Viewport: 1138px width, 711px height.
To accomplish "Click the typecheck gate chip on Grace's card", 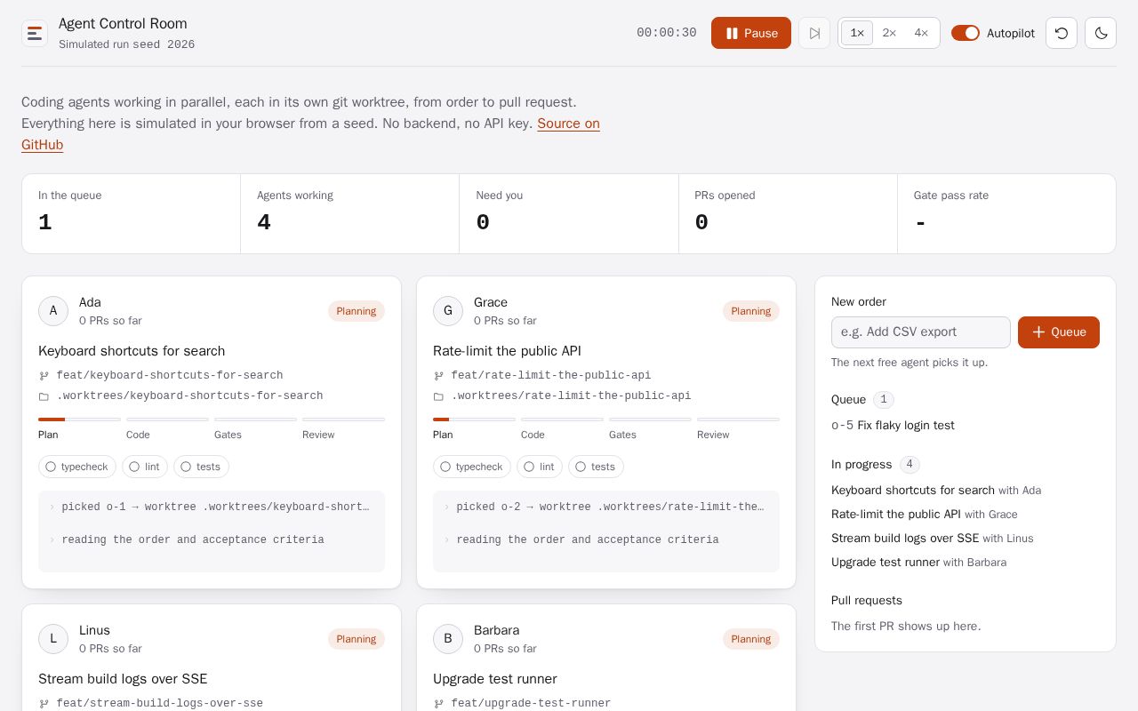I will 472,467.
